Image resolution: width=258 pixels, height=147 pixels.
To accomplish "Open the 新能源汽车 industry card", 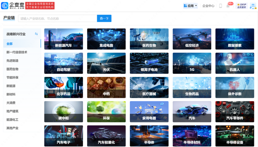I will [x=64, y=39].
